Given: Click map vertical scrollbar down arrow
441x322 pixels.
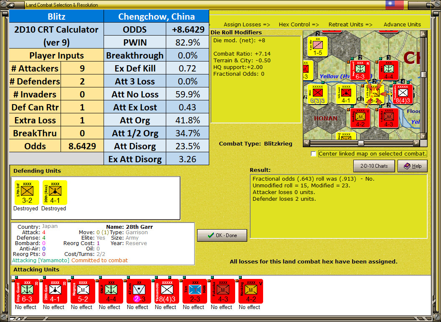Looking at the screenshot, I should [423, 136].
